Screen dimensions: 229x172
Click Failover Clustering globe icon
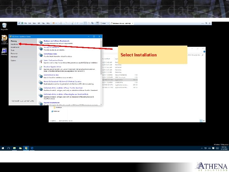[x=41, y=82]
